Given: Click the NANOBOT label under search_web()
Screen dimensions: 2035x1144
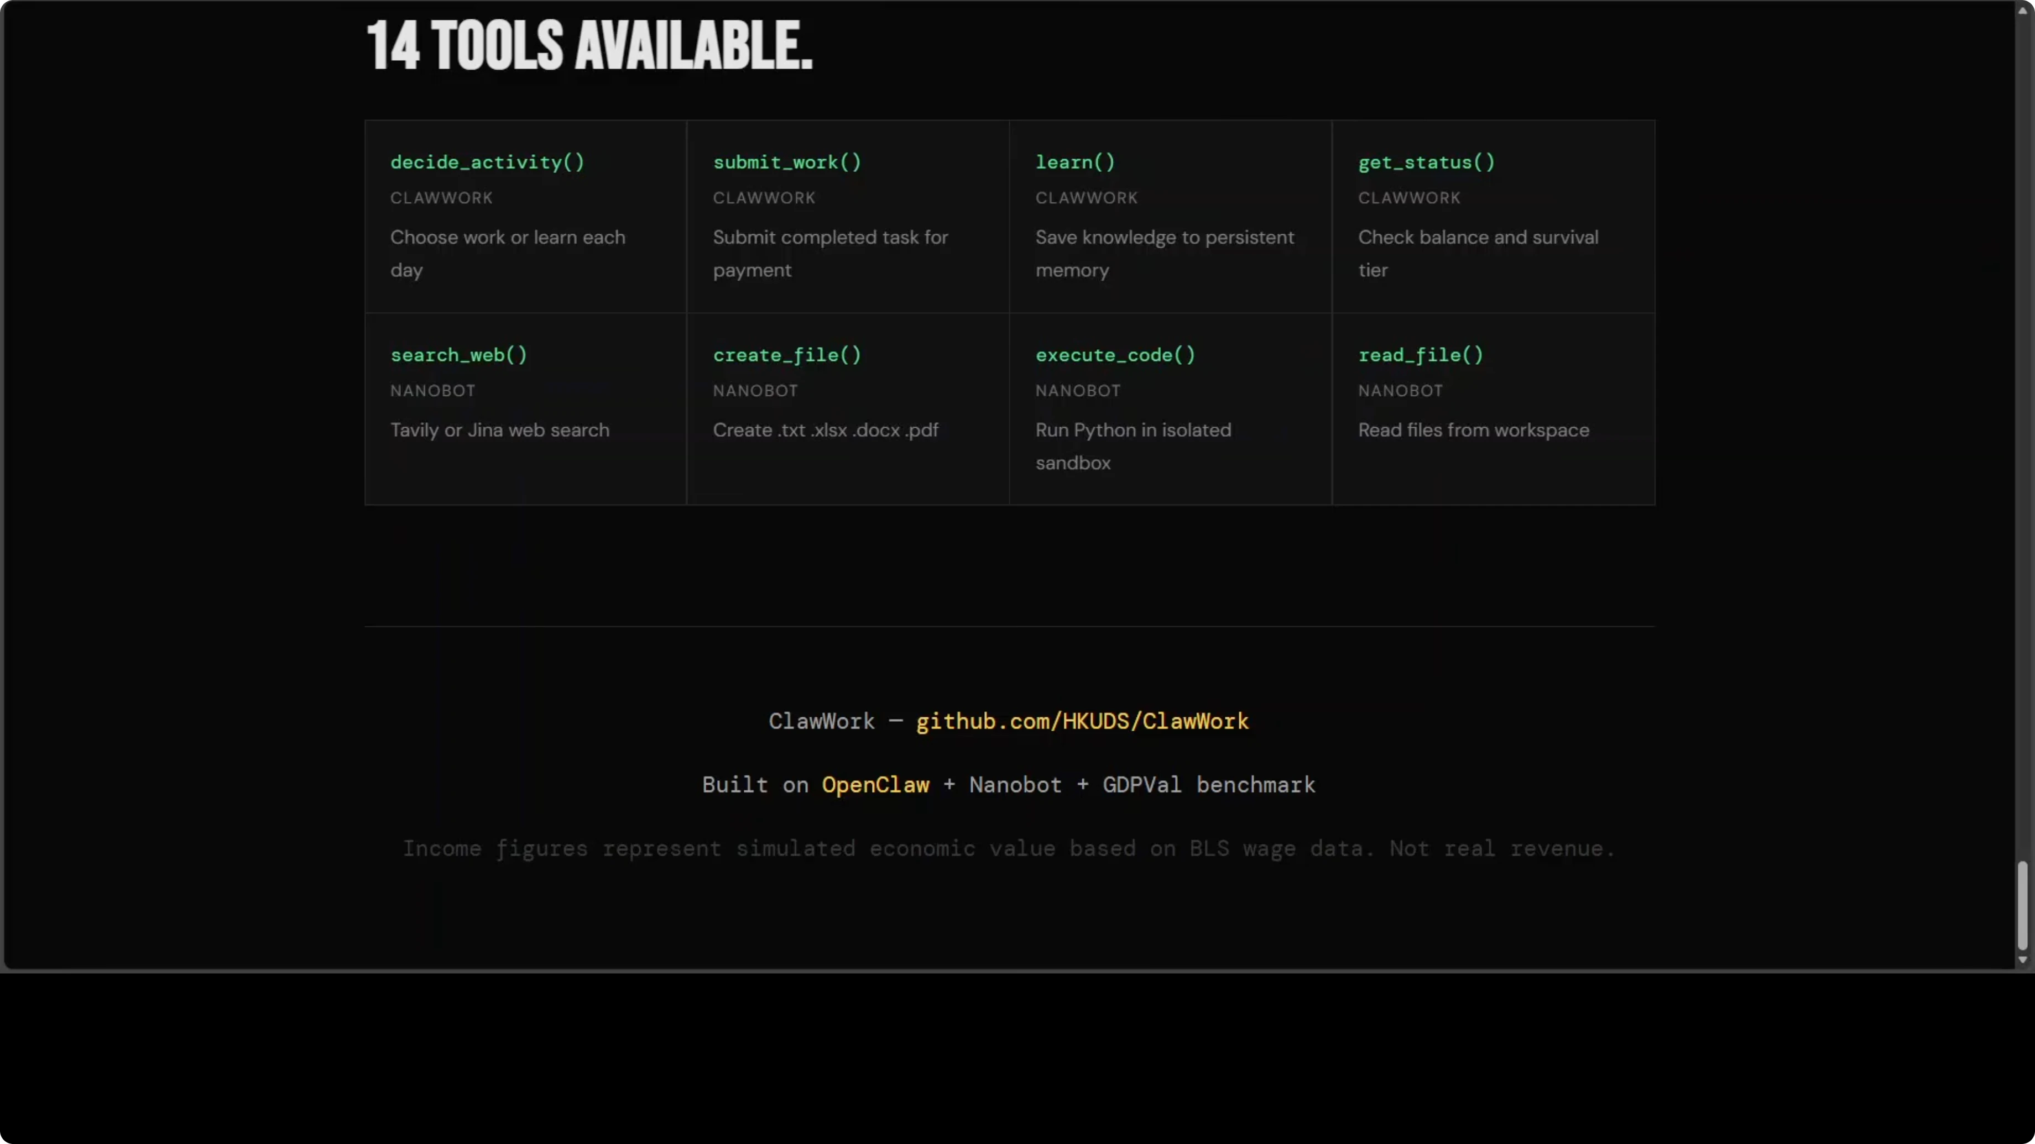Looking at the screenshot, I should (432, 390).
